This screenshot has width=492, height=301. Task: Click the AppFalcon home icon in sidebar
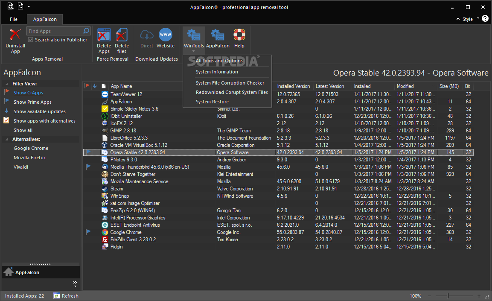[x=8, y=272]
